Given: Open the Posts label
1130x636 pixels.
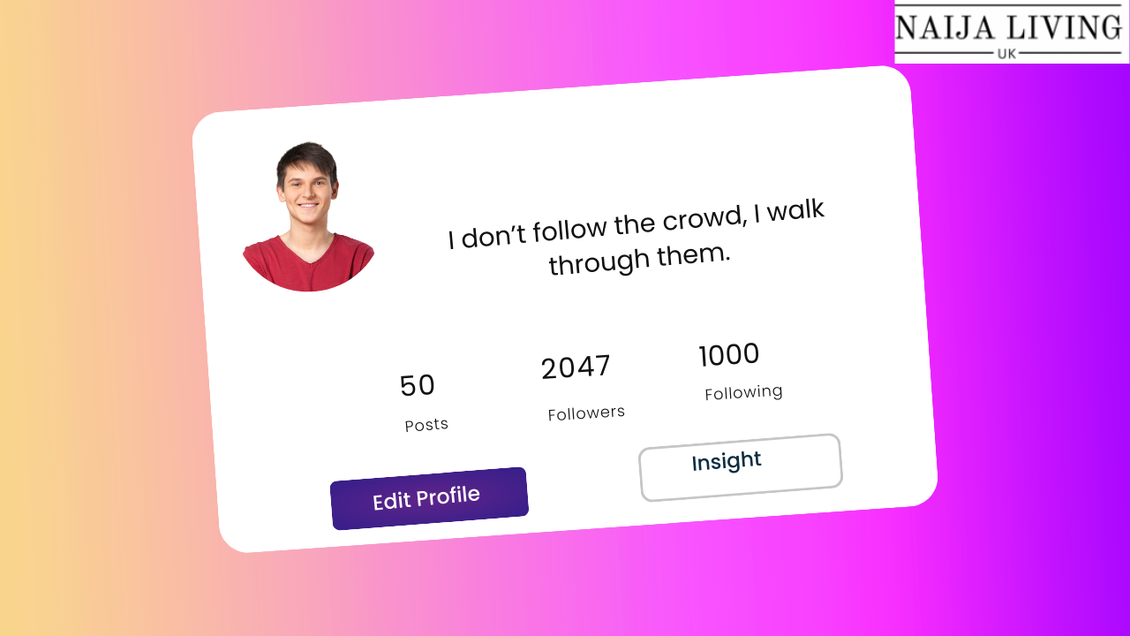Looking at the screenshot, I should 426,425.
